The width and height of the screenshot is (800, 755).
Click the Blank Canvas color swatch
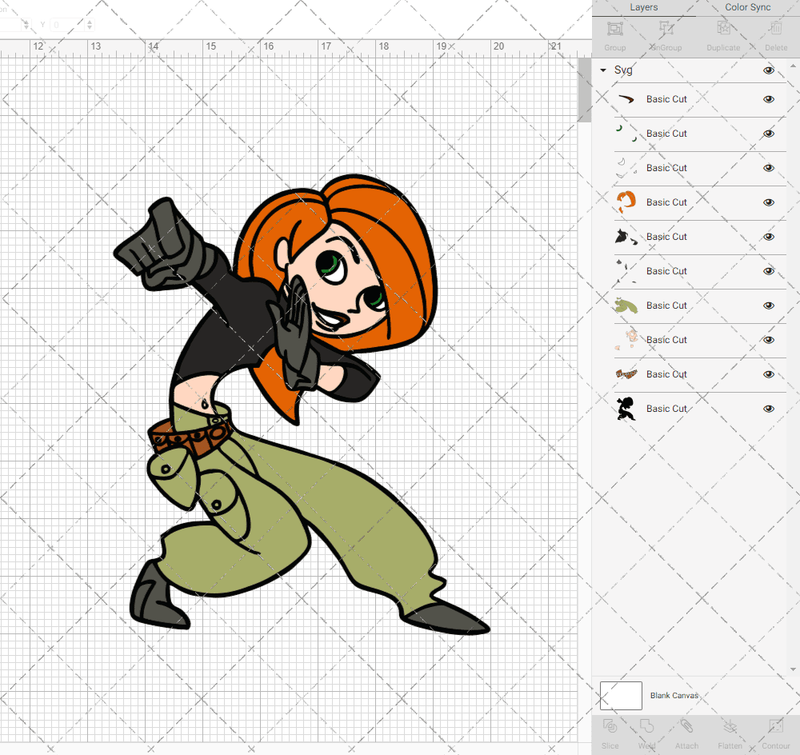tap(621, 696)
